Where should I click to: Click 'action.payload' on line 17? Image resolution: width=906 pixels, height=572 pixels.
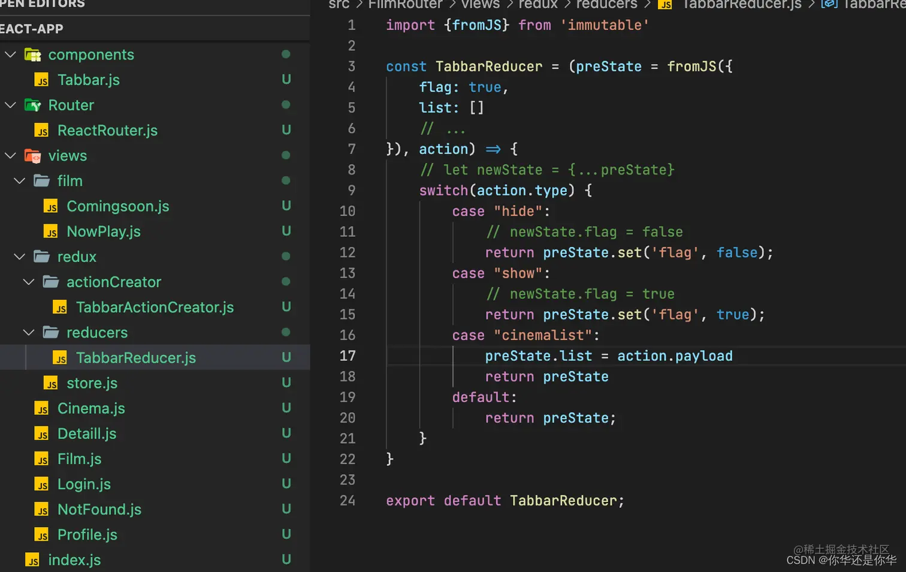coord(675,356)
